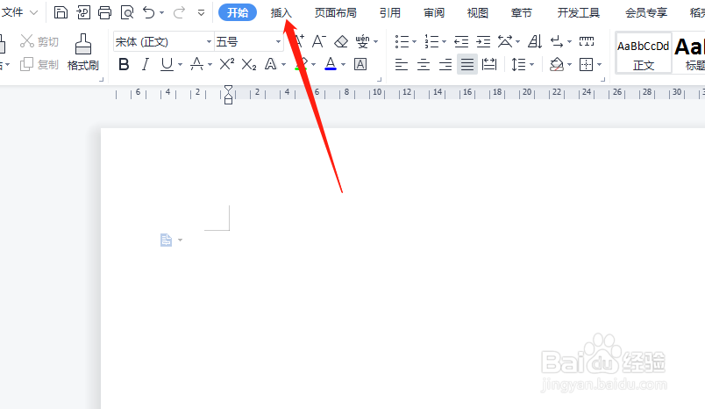
Task: Toggle Underline formatting
Action: 167,65
